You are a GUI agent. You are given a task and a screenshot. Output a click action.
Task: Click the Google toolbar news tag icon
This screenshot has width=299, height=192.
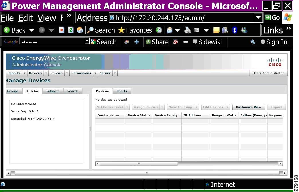[127, 42]
